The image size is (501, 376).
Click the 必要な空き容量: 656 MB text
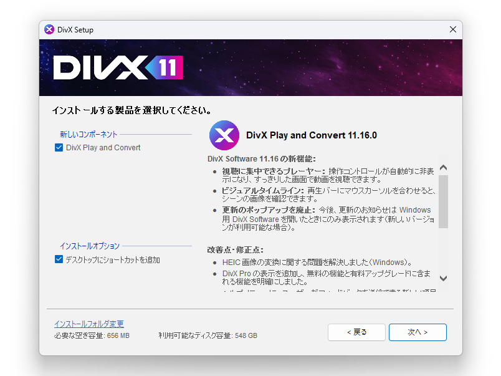pyautogui.click(x=92, y=335)
